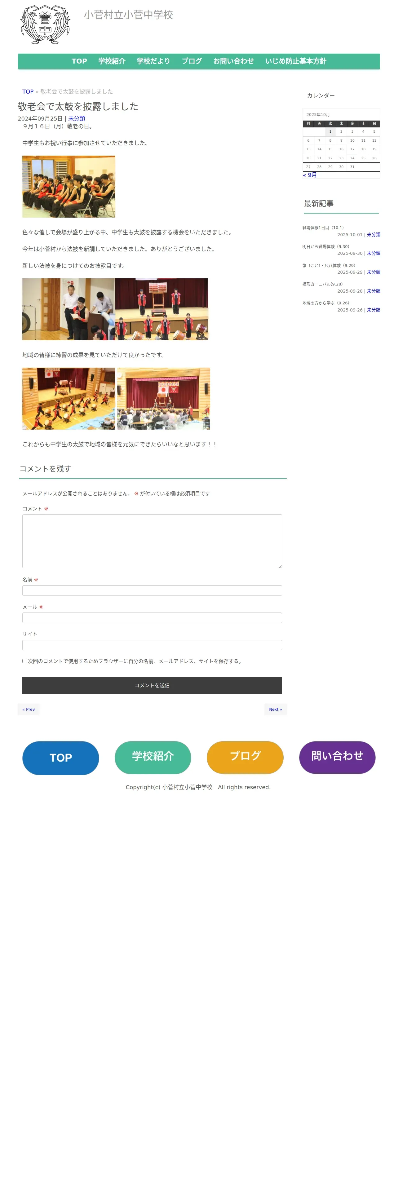The width and height of the screenshot is (398, 1194).
Task: Click into the コメント text area
Action: coord(152,541)
